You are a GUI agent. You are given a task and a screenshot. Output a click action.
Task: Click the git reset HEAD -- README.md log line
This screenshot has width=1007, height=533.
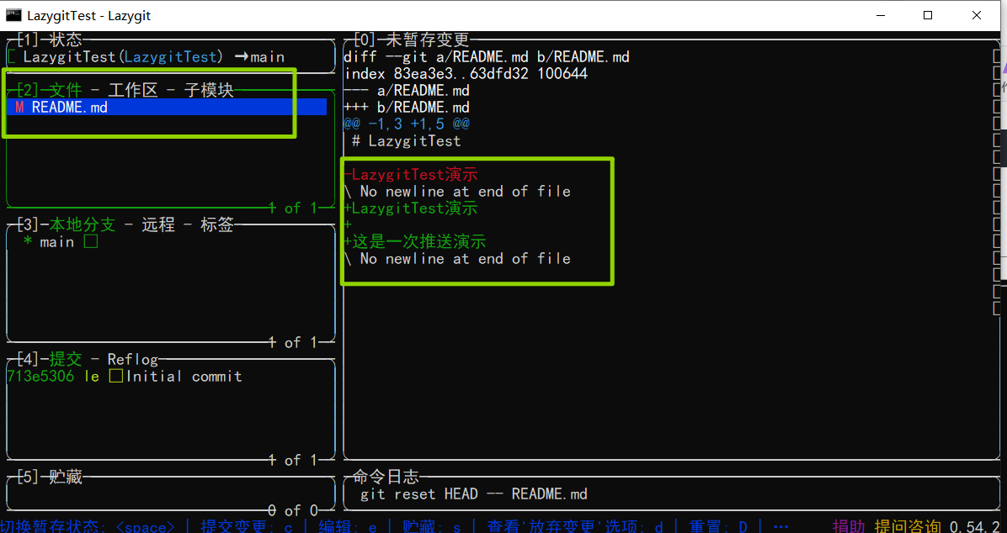(474, 493)
